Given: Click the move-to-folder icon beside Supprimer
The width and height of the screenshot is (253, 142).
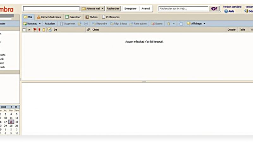Looking at the screenshot, I should pos(80,24).
